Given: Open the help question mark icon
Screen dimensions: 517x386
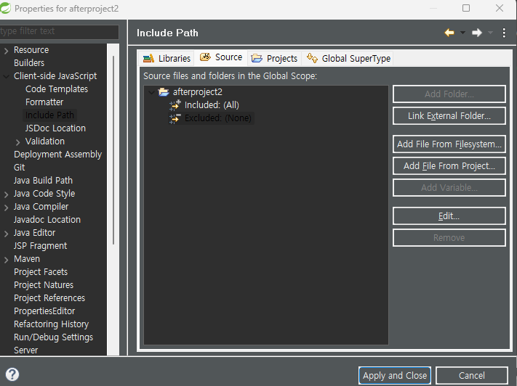Looking at the screenshot, I should click(x=12, y=374).
